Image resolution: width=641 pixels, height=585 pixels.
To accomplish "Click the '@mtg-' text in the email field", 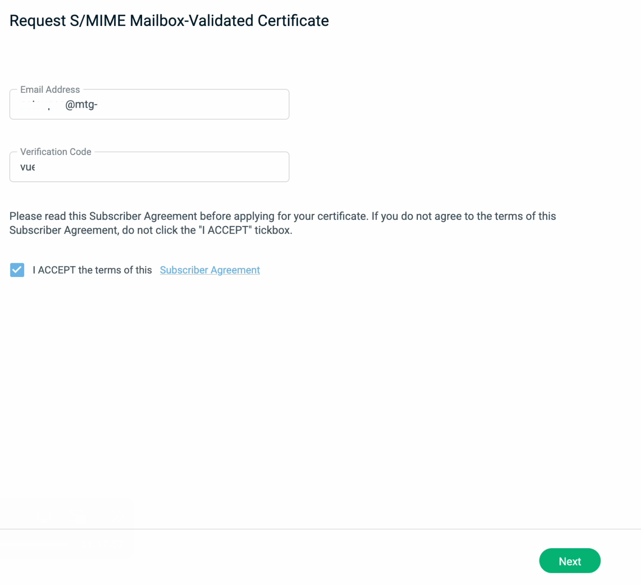I will pyautogui.click(x=81, y=104).
